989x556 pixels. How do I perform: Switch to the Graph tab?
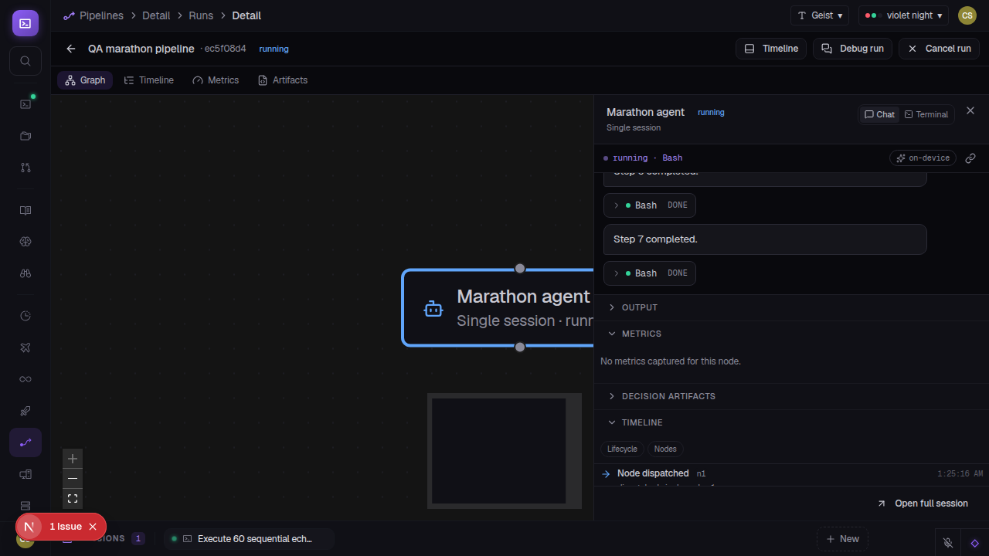click(x=85, y=80)
